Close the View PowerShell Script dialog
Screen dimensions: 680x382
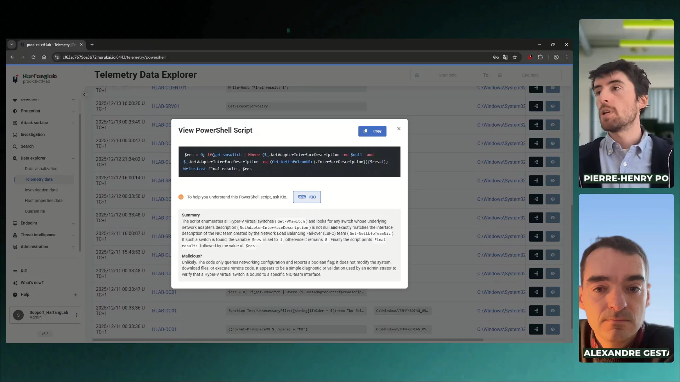(399, 129)
